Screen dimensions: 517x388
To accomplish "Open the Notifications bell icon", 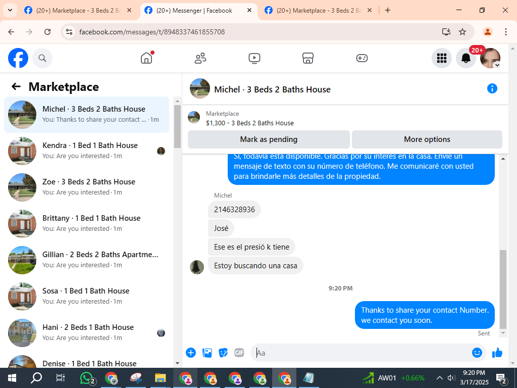I will pyautogui.click(x=466, y=58).
